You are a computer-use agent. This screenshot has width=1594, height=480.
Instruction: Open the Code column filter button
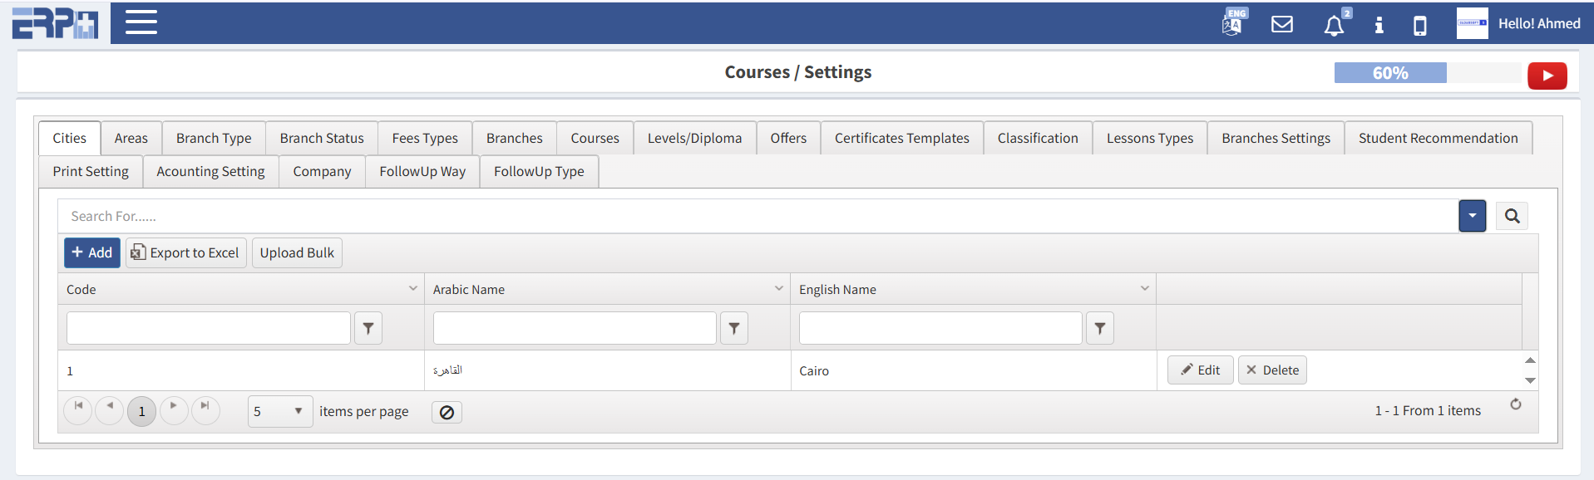click(x=368, y=329)
